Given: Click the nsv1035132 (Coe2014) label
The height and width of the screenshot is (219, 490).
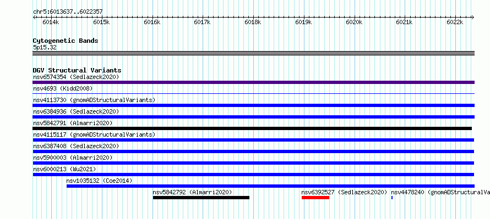Looking at the screenshot, I should click(x=99, y=181).
